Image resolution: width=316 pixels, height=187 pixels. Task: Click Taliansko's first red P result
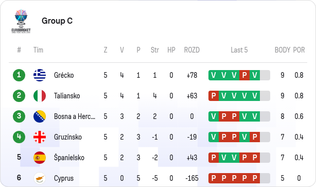tap(214, 96)
